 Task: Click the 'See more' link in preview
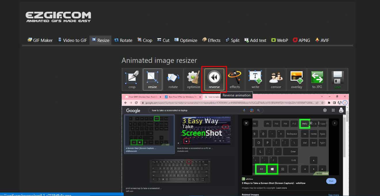tap(334, 195)
